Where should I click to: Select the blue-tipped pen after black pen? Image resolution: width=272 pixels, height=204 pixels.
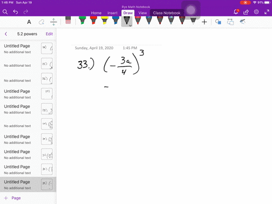(149, 20)
